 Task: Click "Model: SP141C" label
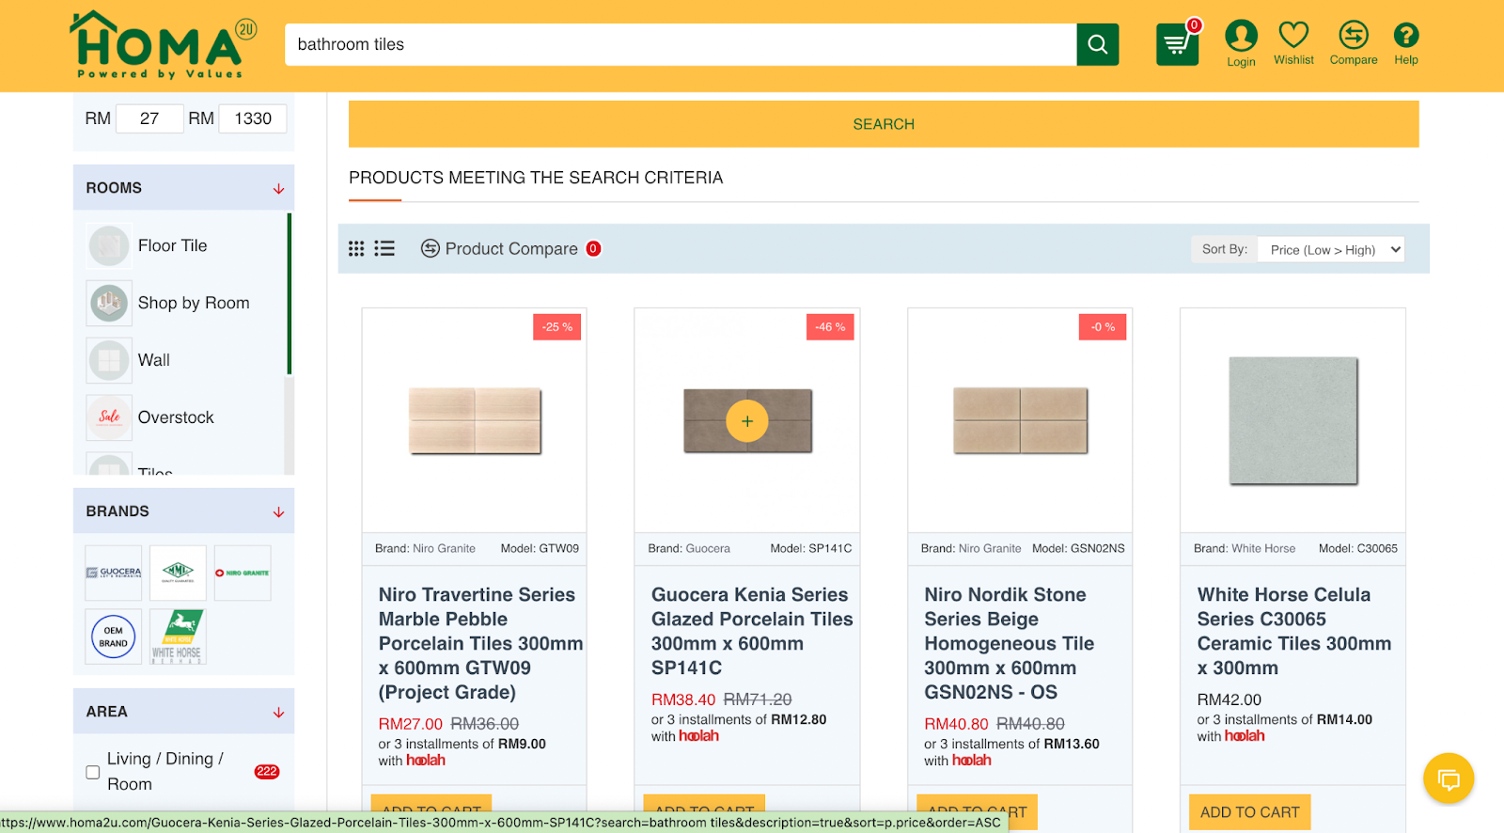click(x=811, y=548)
